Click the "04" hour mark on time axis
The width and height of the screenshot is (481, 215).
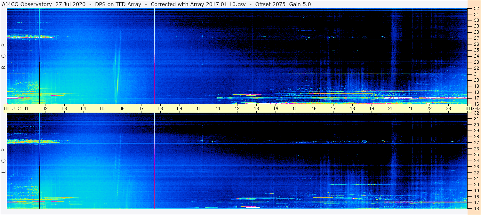pos(84,108)
